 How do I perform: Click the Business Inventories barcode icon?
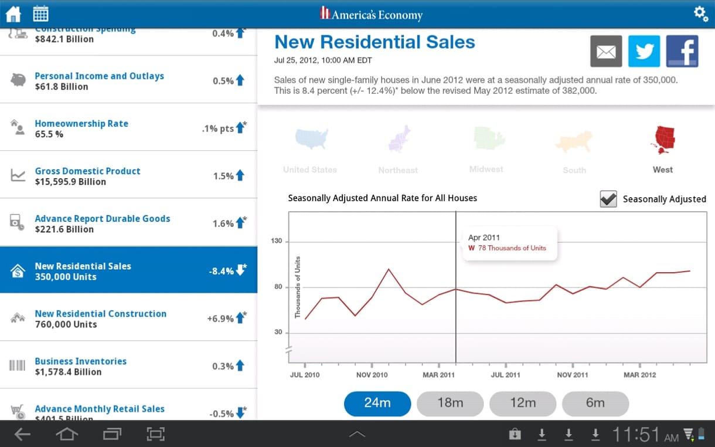18,365
